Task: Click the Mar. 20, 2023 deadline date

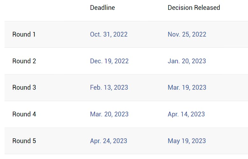Action: (x=109, y=114)
